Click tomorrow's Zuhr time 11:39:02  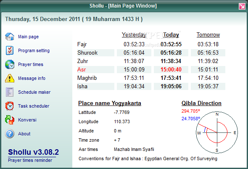[208, 61]
